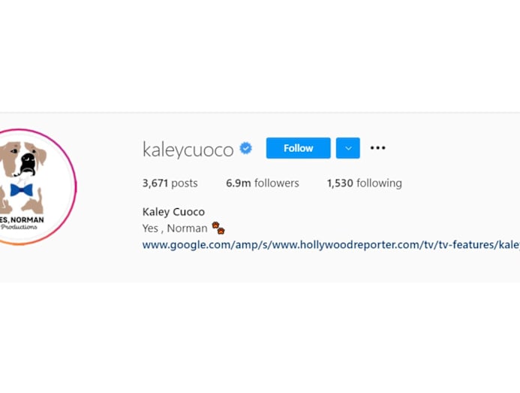The width and height of the screenshot is (520, 393).
Task: Open the three-dot more options menu
Action: click(x=377, y=148)
